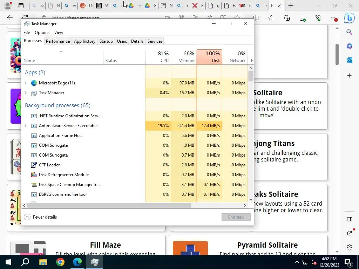Image resolution: width=359 pixels, height=269 pixels.
Task: Open the Windows Start menu
Action: [x=8, y=262]
